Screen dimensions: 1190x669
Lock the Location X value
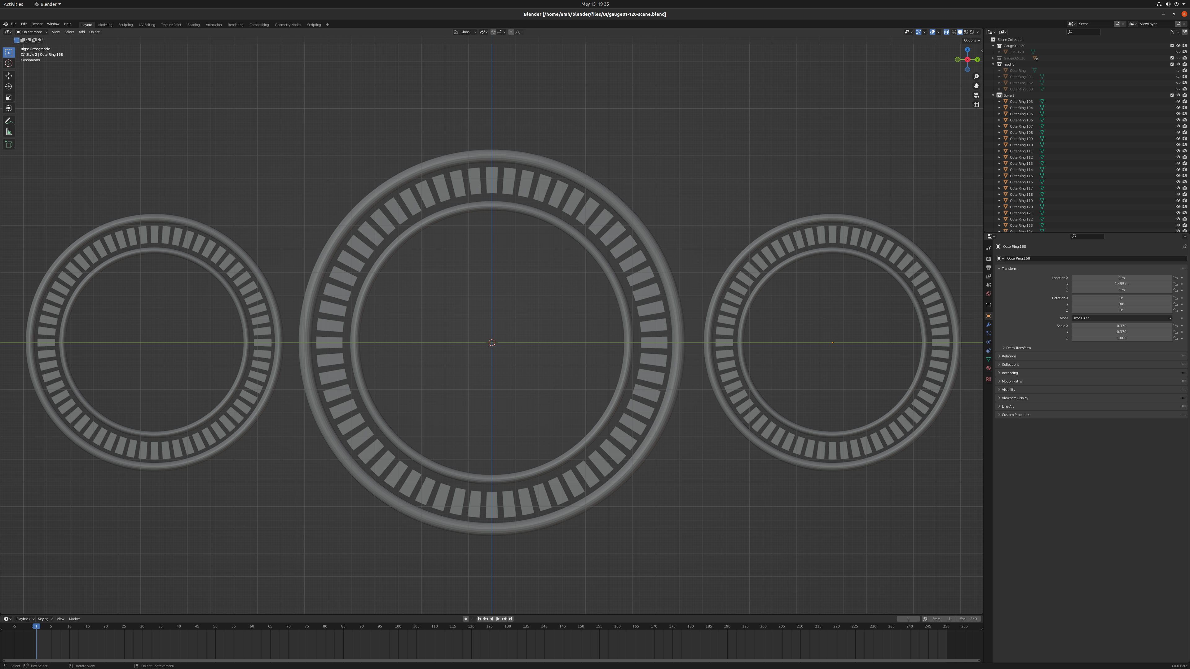click(1176, 278)
